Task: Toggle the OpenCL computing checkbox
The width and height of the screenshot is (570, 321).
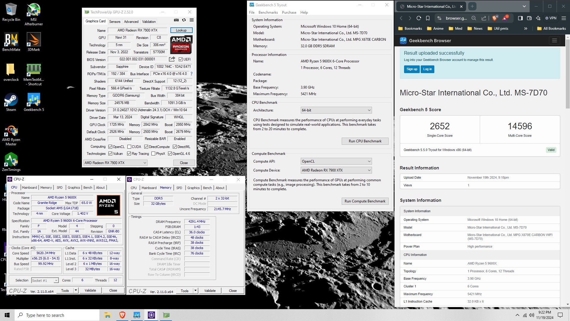Action: coord(110,147)
